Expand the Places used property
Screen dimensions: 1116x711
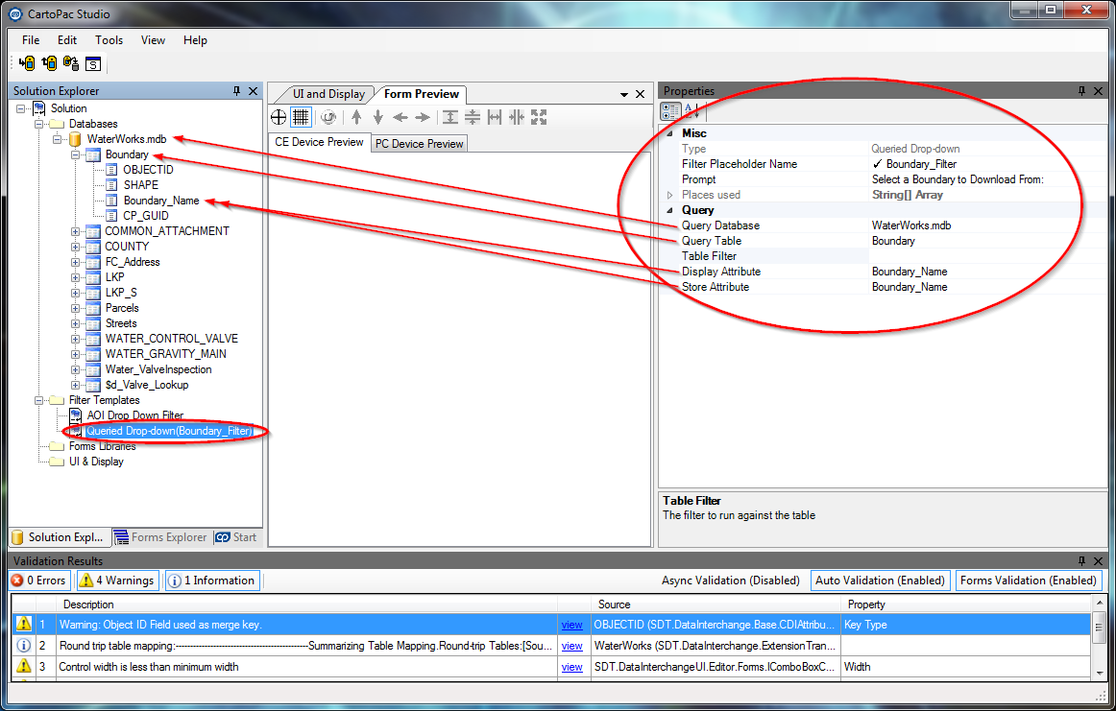(669, 195)
